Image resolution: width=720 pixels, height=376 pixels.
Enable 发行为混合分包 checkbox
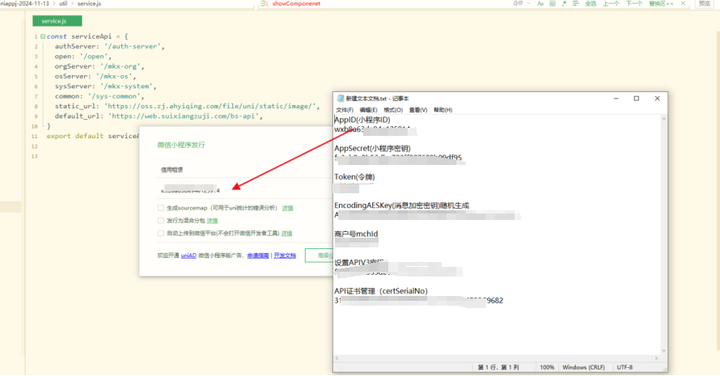coord(161,221)
